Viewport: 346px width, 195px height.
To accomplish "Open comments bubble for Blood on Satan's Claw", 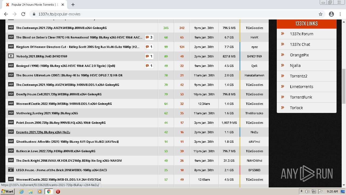I will tap(149, 37).
